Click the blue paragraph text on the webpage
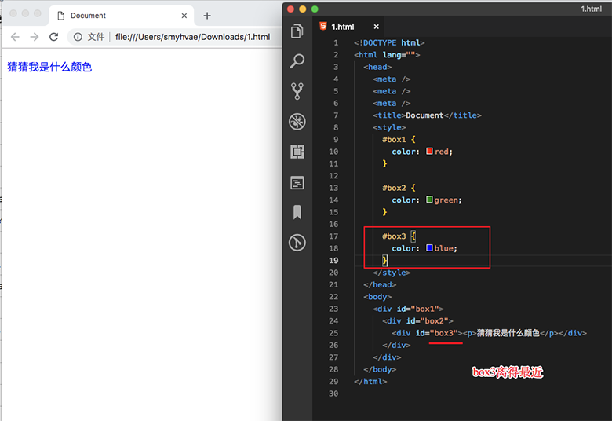This screenshot has height=421, width=612. click(x=49, y=68)
